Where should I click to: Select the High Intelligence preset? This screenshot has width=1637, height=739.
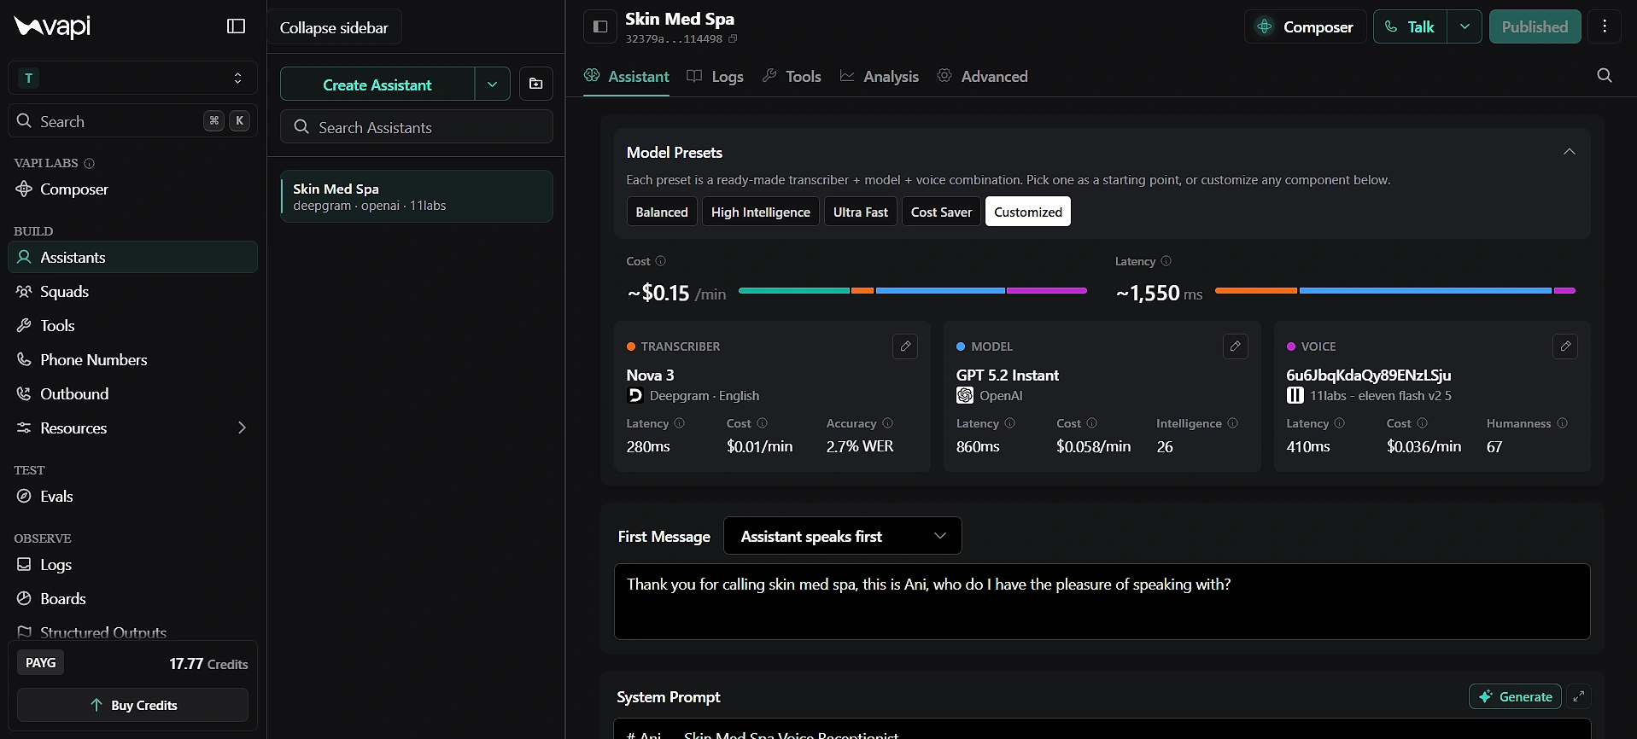[761, 212]
